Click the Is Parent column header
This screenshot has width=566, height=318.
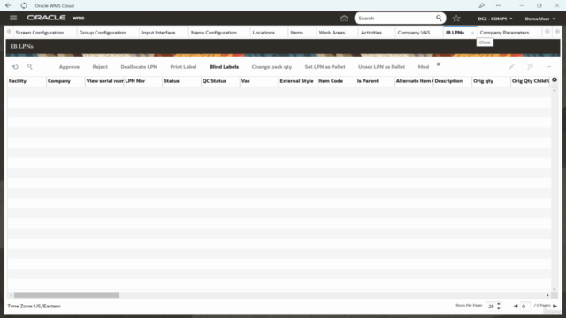pos(375,81)
